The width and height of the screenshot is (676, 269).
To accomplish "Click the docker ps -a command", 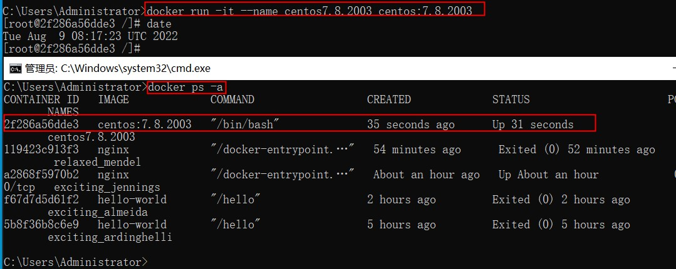I will pos(186,87).
